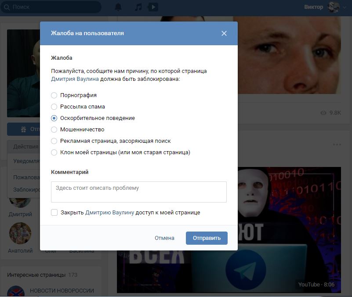352x297 pixels.
Task: Click the Поиск search field
Action: point(51,7)
